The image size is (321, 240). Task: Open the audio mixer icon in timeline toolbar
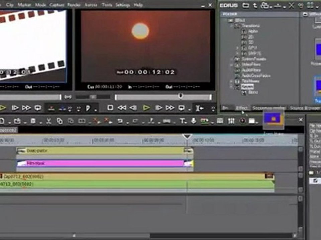(231, 121)
